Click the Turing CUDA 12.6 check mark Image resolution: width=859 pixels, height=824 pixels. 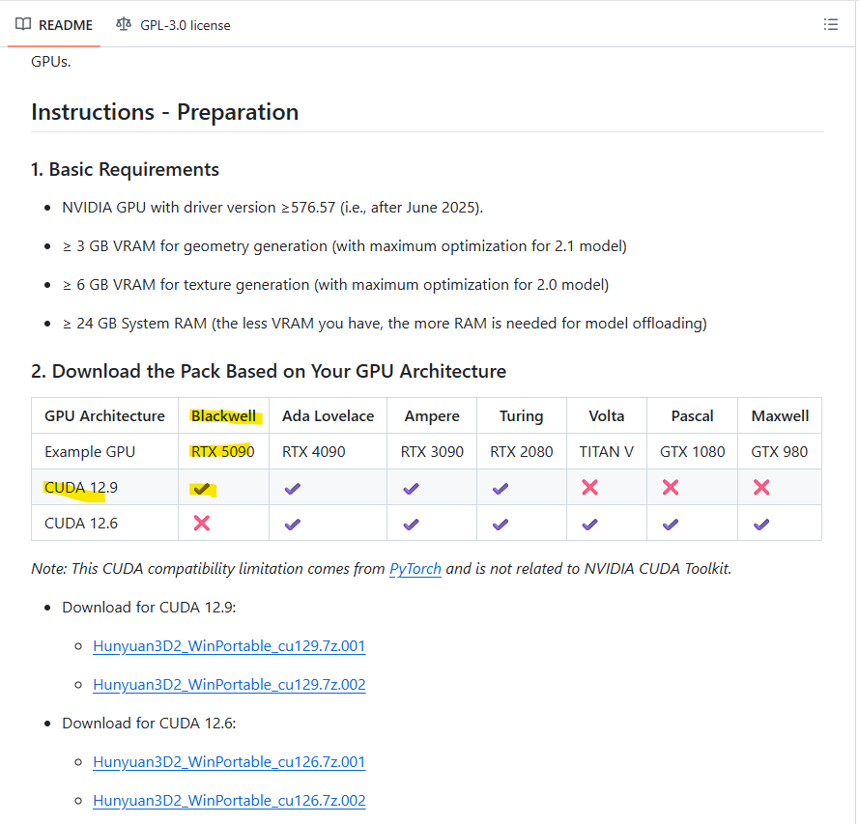(x=500, y=524)
